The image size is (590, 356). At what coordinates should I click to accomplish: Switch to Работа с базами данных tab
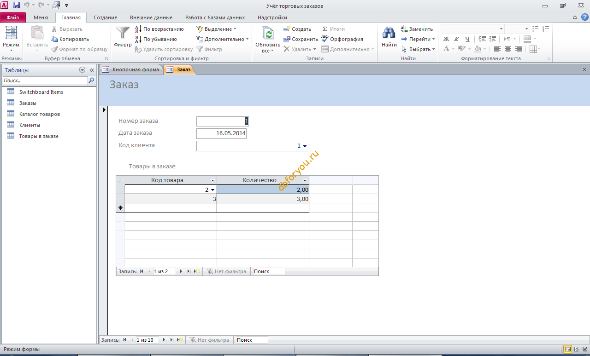(215, 17)
